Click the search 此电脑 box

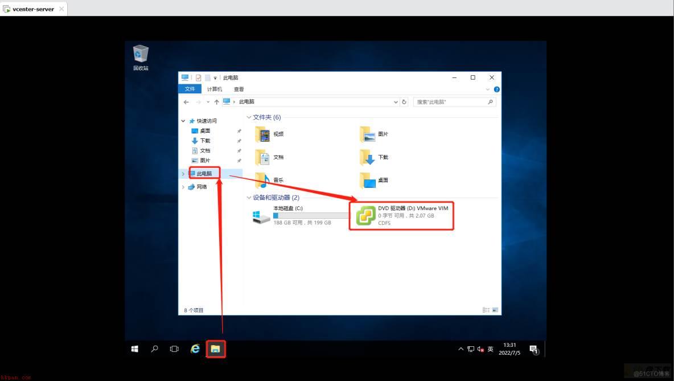click(x=454, y=102)
